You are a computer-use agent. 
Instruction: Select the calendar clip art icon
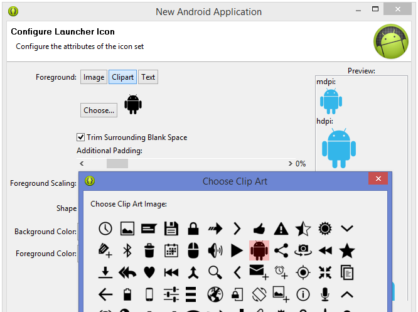(171, 250)
